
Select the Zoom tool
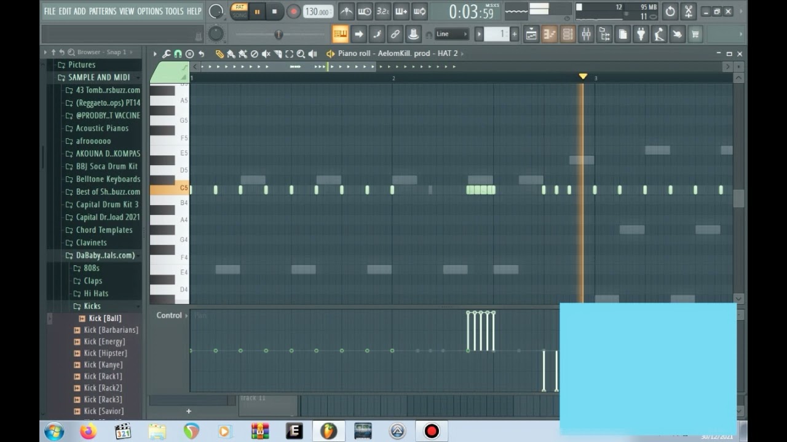(x=301, y=54)
